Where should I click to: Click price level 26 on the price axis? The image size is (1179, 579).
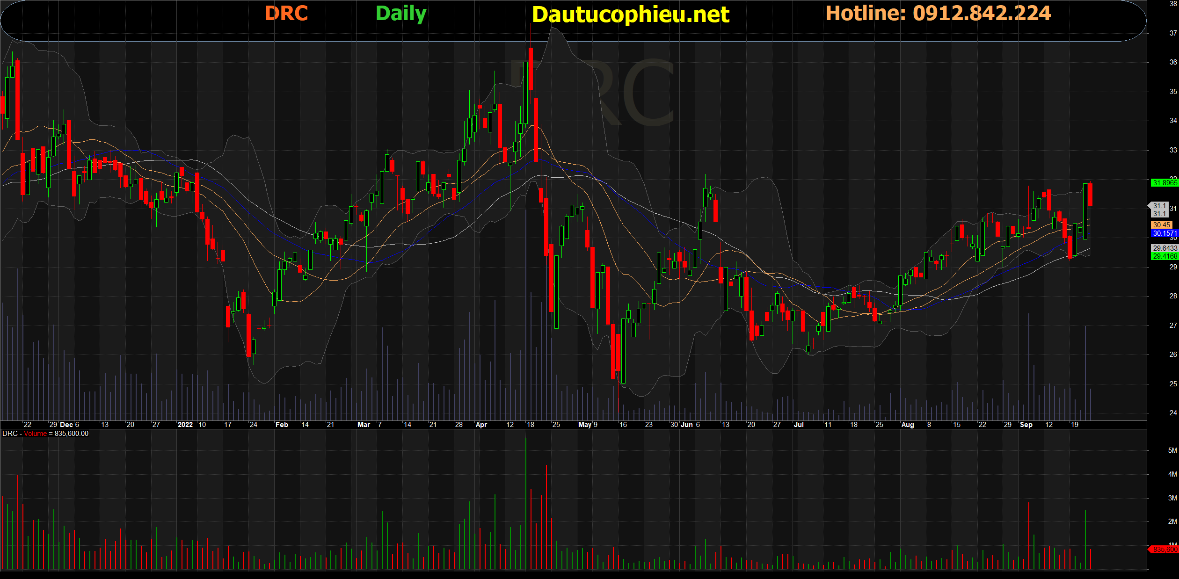tap(1173, 355)
